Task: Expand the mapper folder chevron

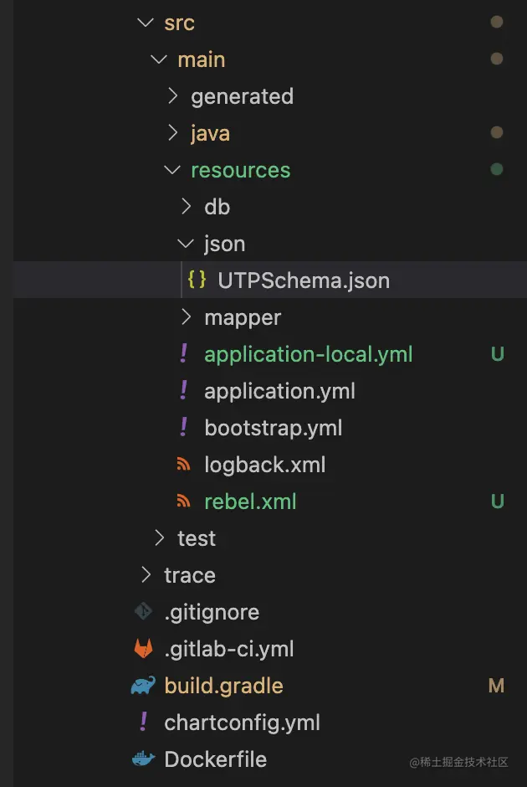Action: (187, 317)
